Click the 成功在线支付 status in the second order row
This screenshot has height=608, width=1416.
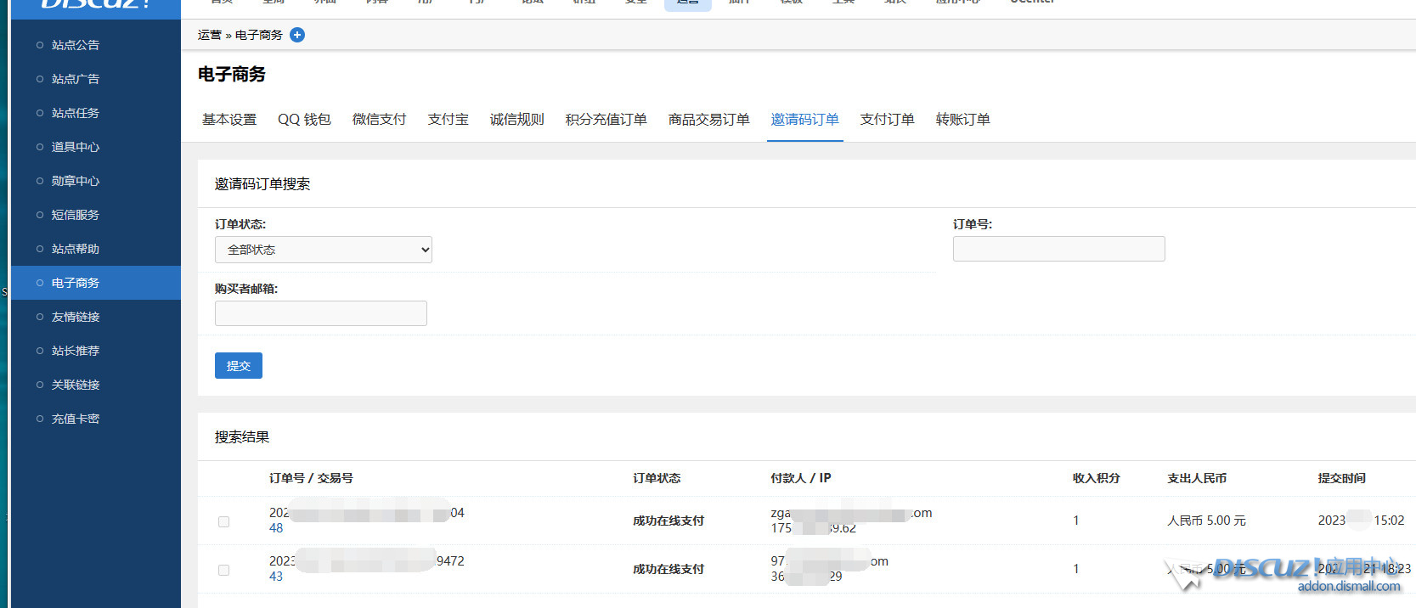669,569
